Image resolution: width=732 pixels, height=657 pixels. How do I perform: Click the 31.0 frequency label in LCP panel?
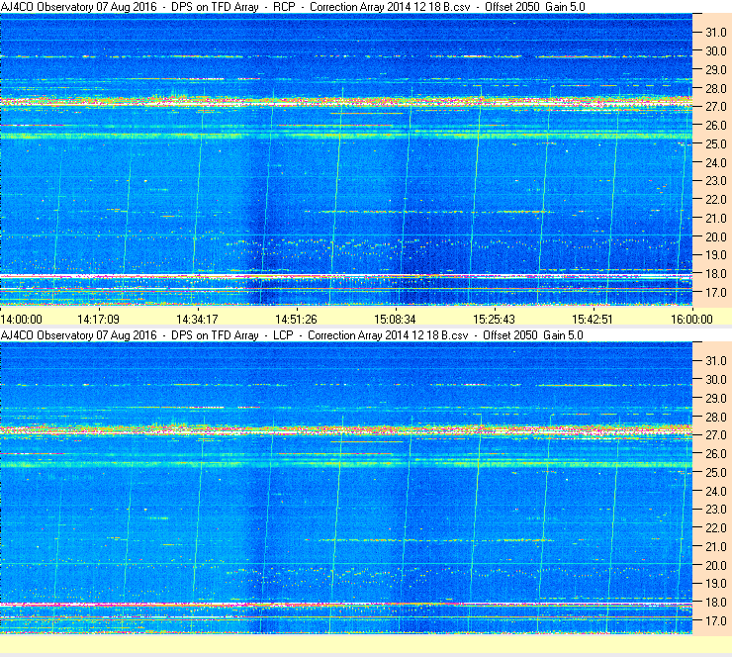tap(715, 360)
